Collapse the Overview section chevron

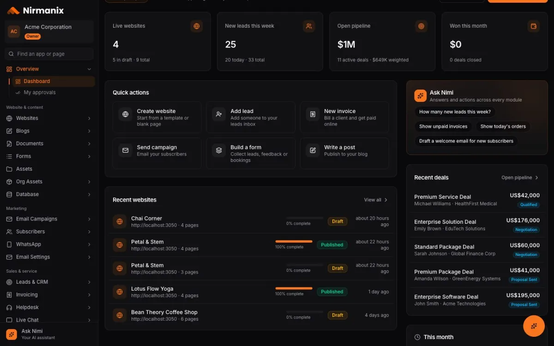pyautogui.click(x=89, y=69)
